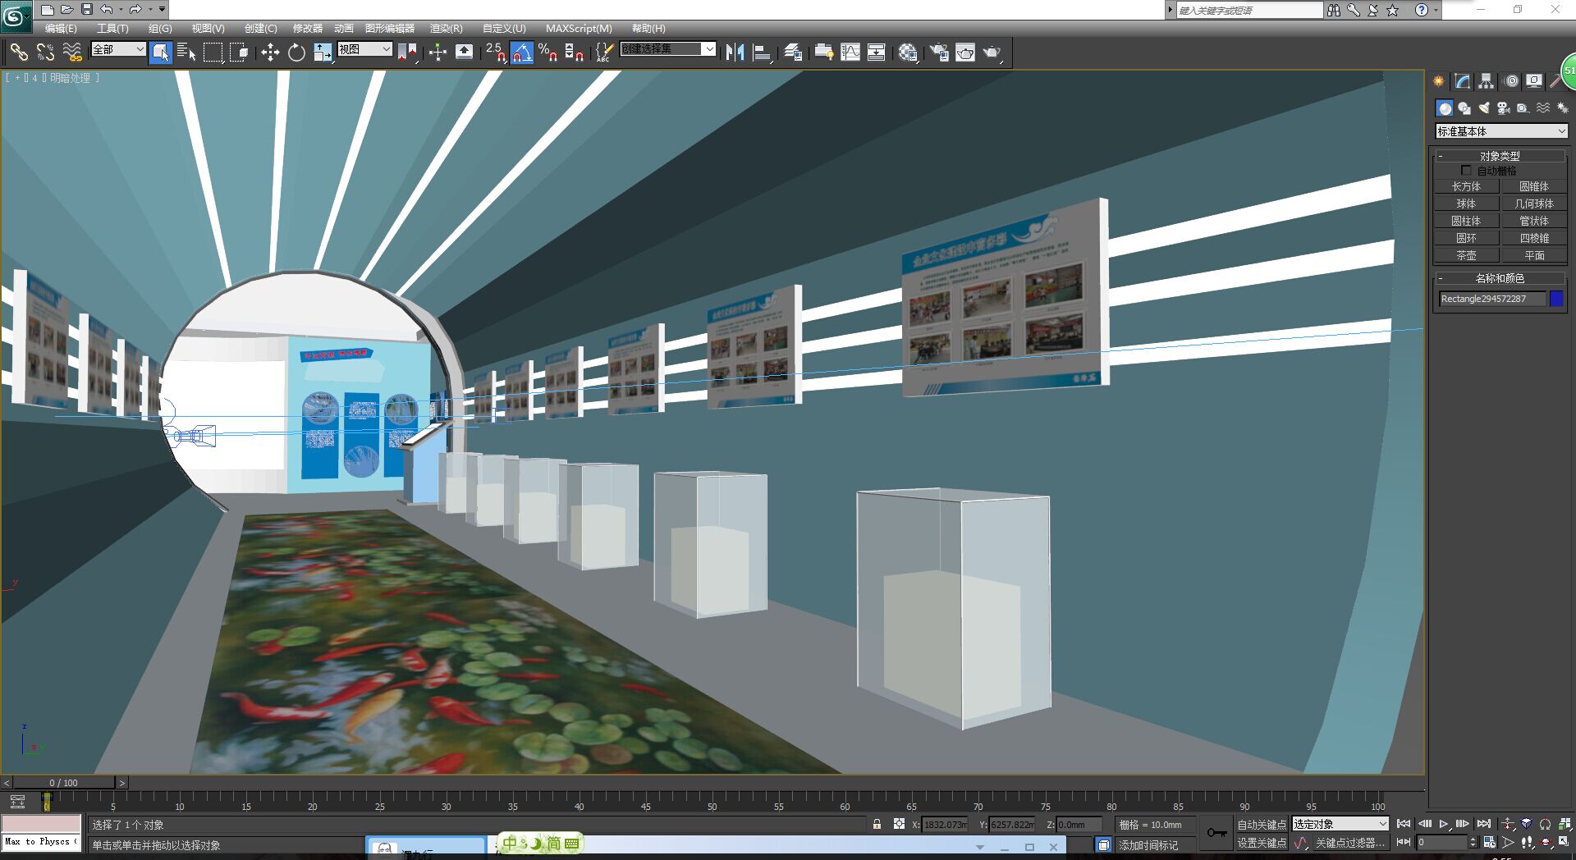This screenshot has height=860, width=1576.
Task: Click the blue object color swatch
Action: [1556, 299]
